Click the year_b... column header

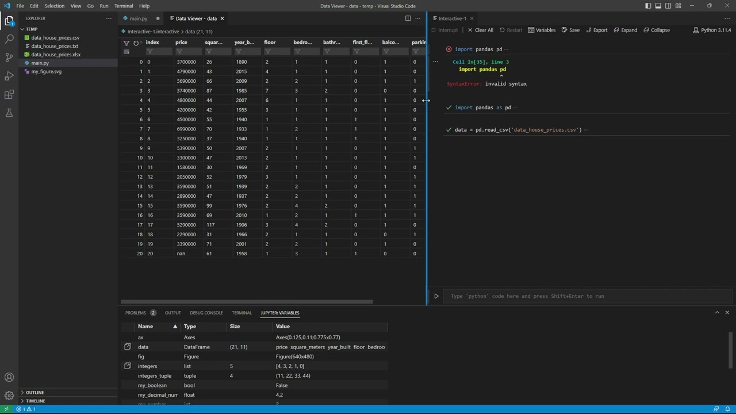244,43
